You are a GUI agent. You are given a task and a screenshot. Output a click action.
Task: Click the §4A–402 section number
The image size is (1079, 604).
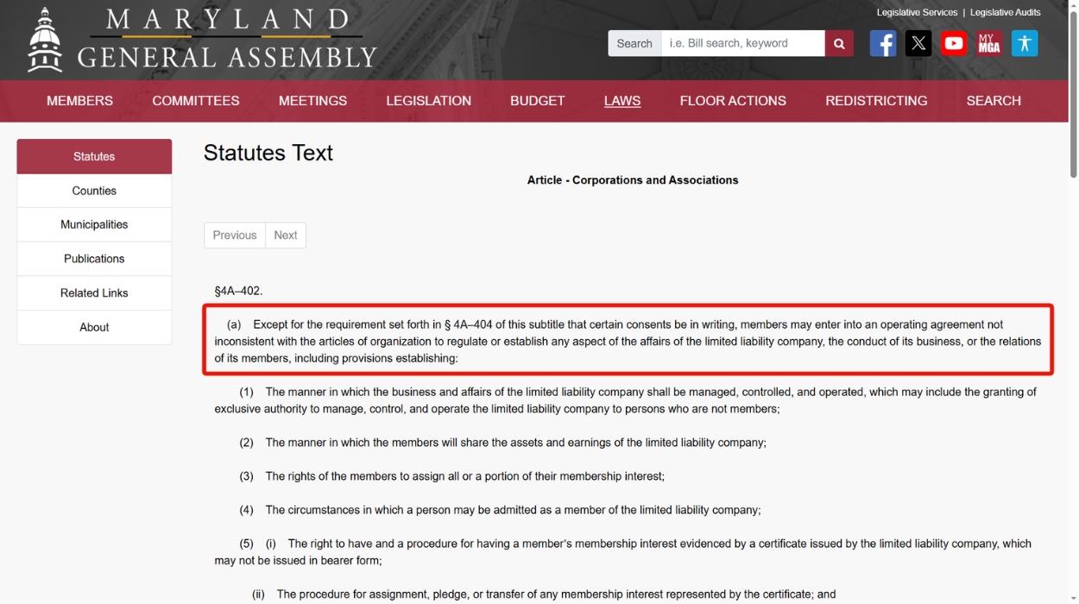pyautogui.click(x=238, y=291)
